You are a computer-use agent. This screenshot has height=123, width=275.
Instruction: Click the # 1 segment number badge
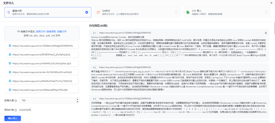pyautogui.click(x=95, y=33)
